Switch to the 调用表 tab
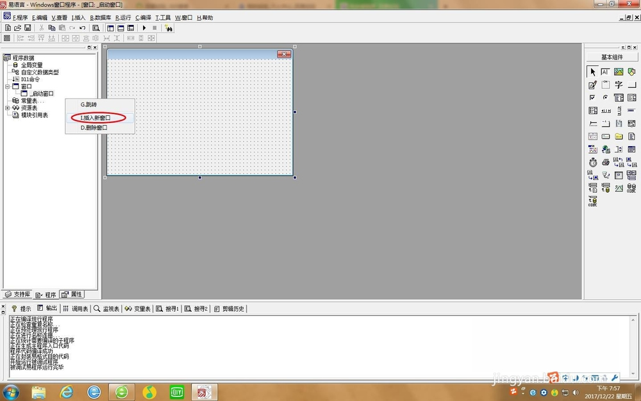The image size is (641, 401). 76,309
